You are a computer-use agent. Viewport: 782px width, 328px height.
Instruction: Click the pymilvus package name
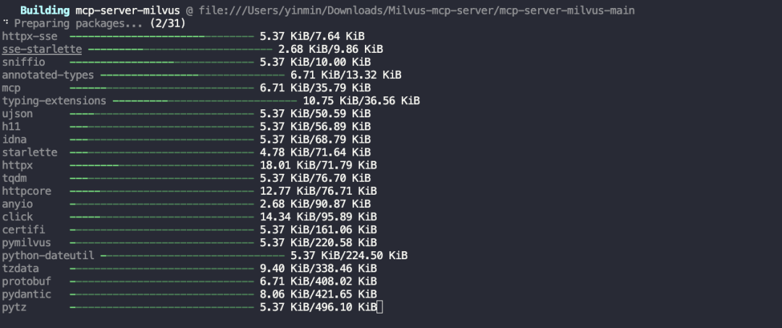pos(26,243)
